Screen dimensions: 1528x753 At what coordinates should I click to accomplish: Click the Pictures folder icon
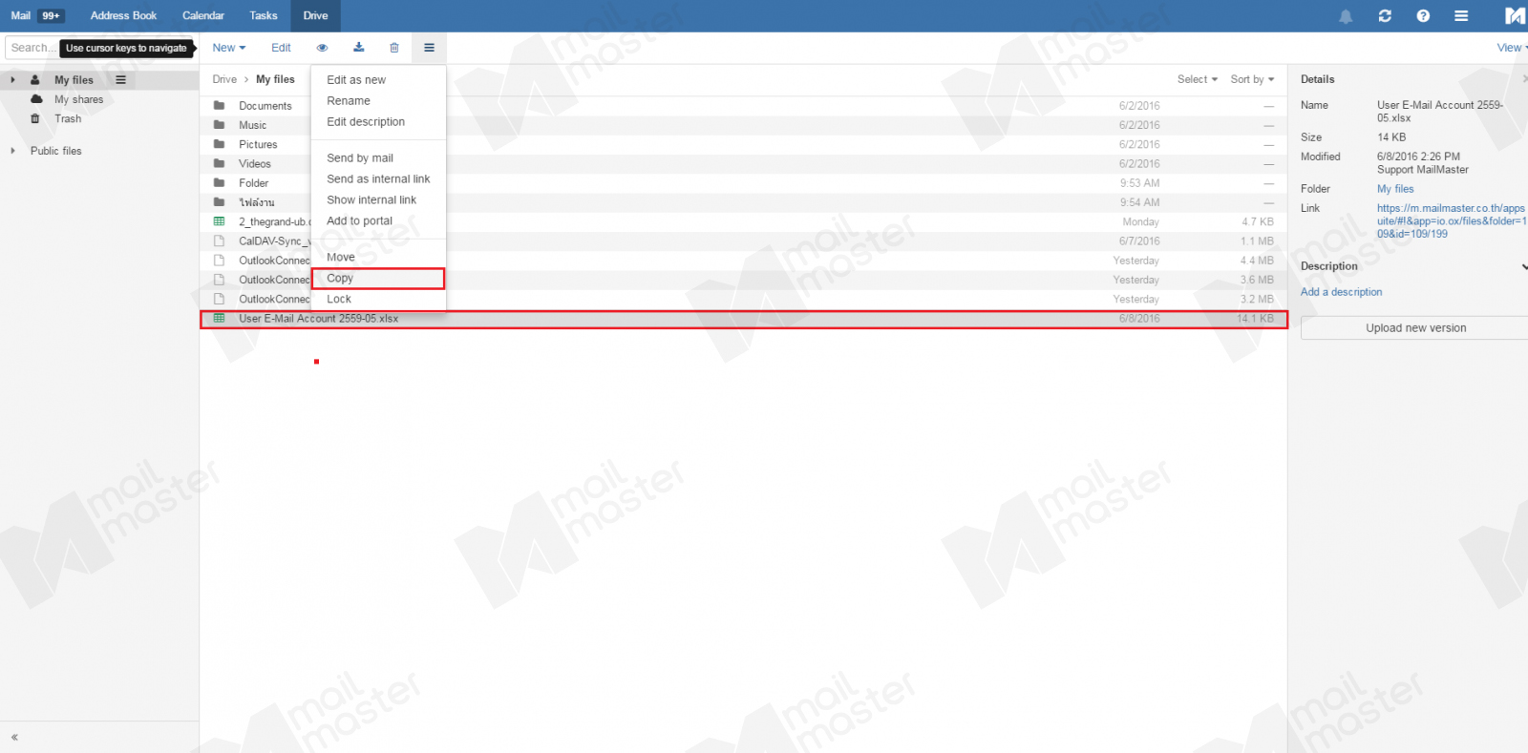(x=219, y=144)
